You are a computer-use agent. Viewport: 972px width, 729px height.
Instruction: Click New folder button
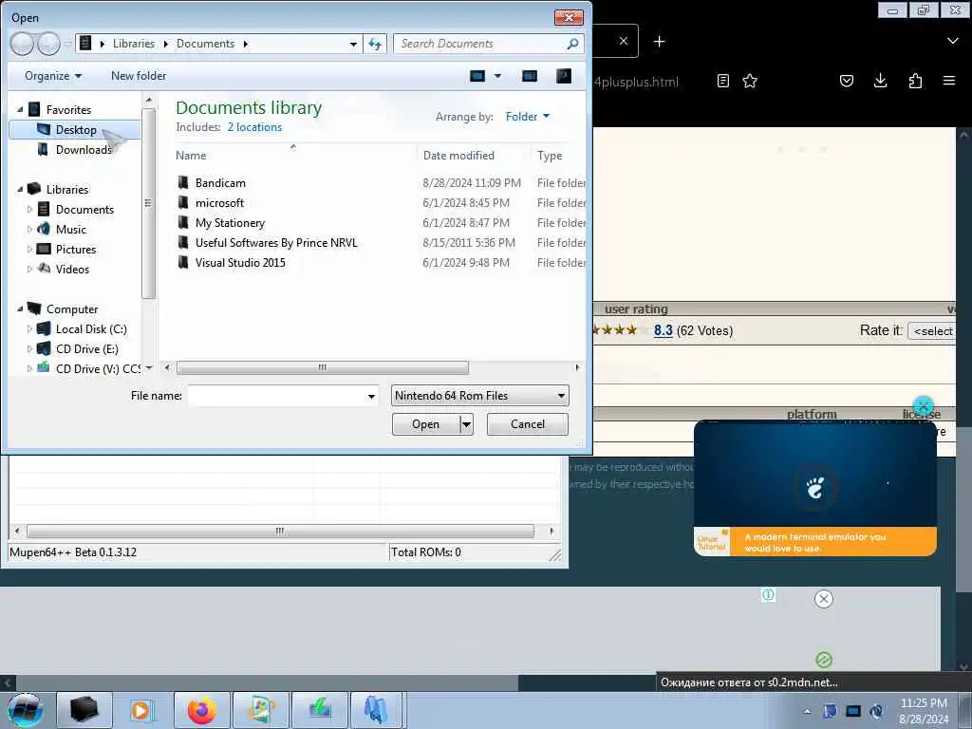[x=139, y=76]
